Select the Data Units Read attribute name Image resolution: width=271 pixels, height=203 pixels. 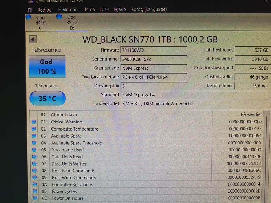tap(67, 157)
